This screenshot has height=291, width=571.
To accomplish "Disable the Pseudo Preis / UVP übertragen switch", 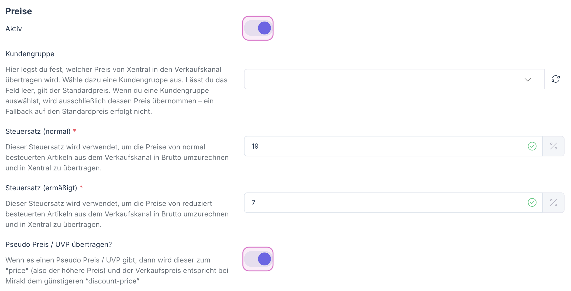I will tap(258, 259).
